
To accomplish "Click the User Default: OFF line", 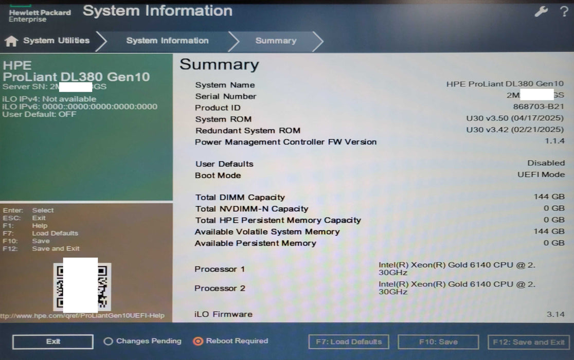I will click(x=39, y=114).
